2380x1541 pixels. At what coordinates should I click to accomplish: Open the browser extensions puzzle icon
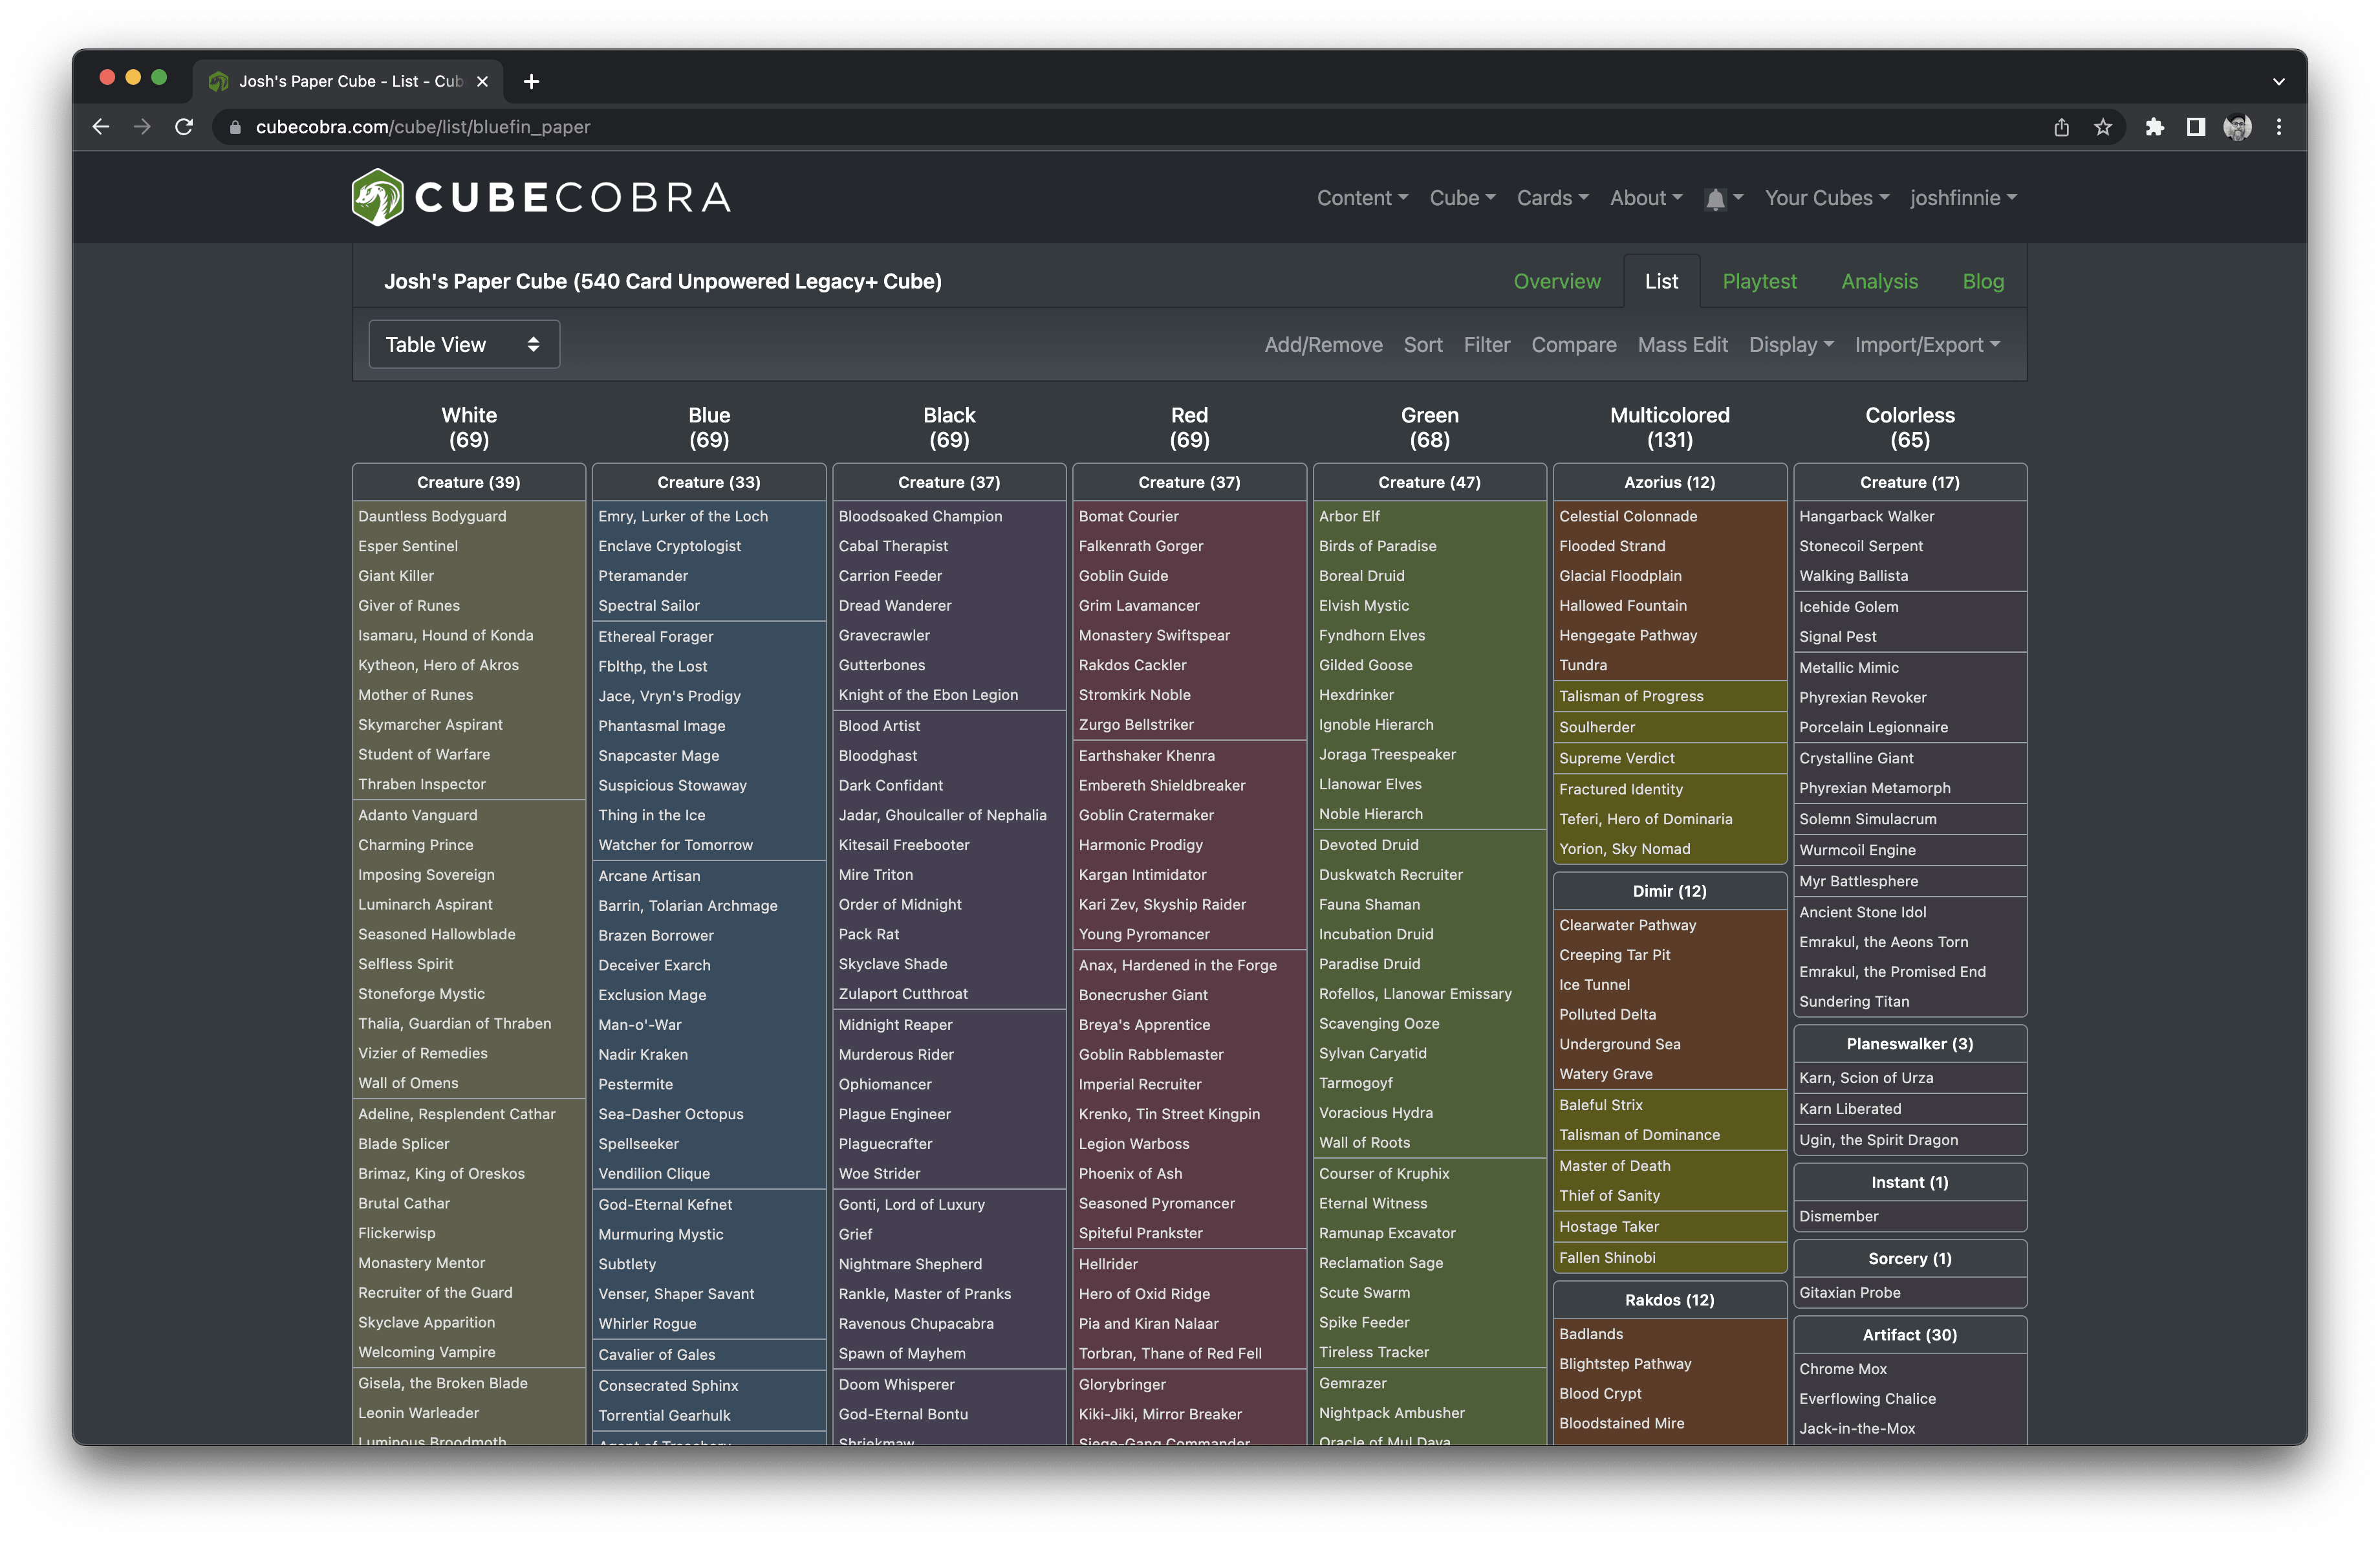pos(2154,127)
